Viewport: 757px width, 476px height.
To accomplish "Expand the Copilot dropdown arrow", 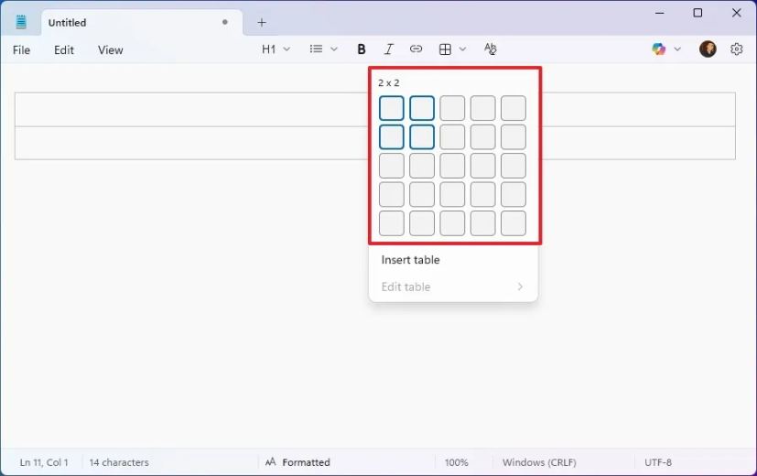I will pyautogui.click(x=677, y=49).
